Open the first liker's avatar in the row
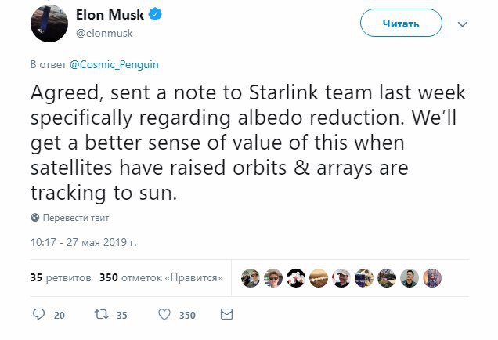 pyautogui.click(x=251, y=277)
